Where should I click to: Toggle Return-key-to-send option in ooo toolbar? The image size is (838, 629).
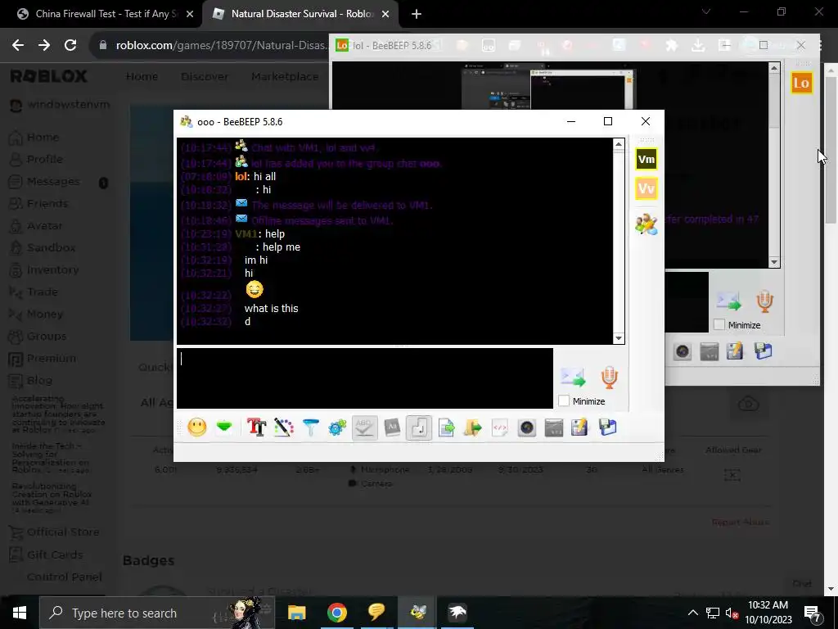point(418,428)
